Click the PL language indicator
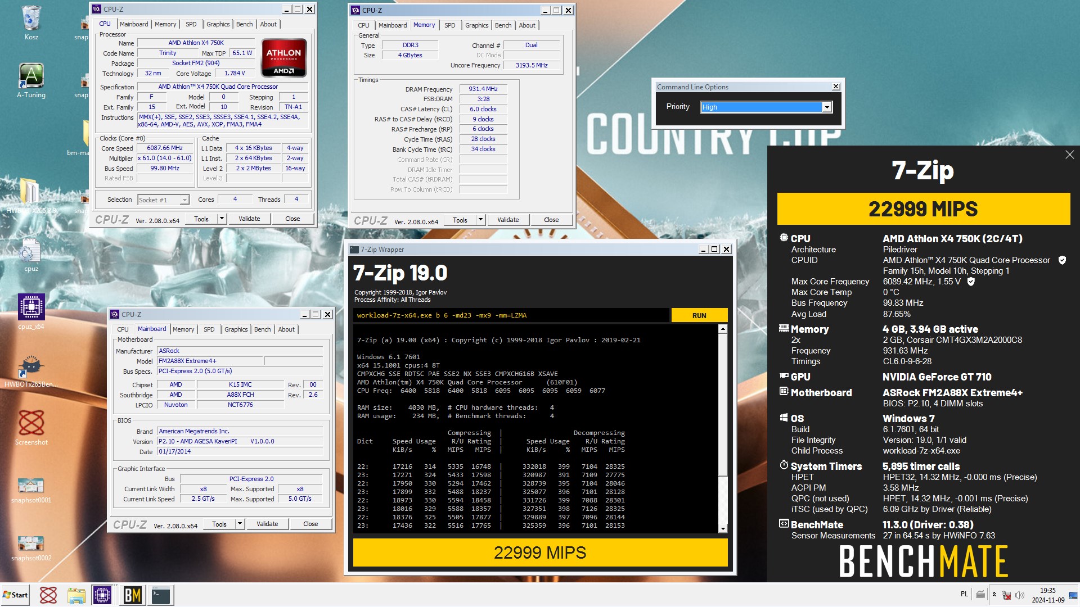Viewport: 1080px width, 607px height. [964, 594]
